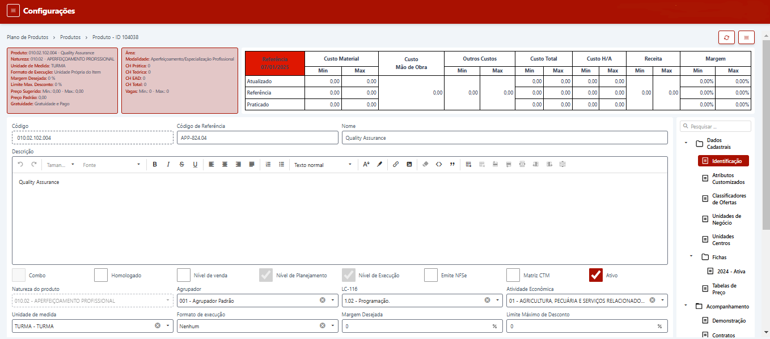Open the hamburger menu in the header
The image size is (770, 339).
[13, 11]
